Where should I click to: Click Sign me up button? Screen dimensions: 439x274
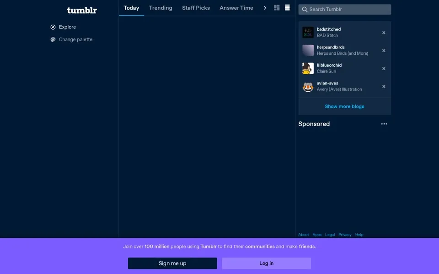click(172, 263)
